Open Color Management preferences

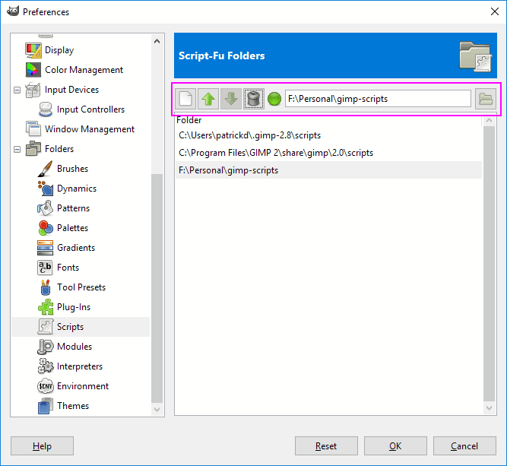84,70
